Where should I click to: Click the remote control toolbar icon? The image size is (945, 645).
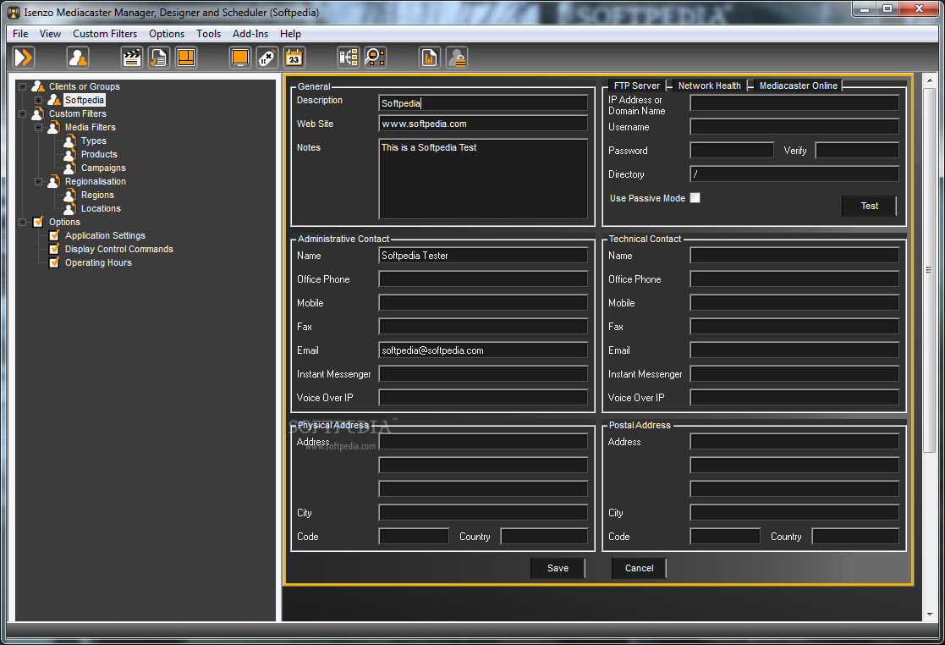coord(267,58)
